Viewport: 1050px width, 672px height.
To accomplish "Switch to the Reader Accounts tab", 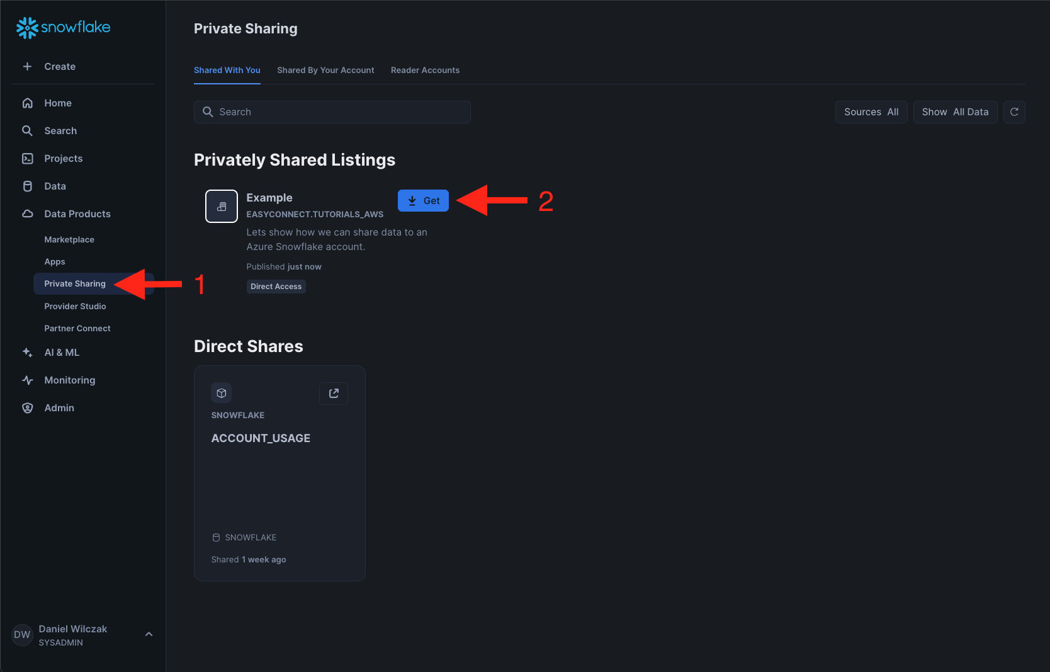I will click(425, 71).
